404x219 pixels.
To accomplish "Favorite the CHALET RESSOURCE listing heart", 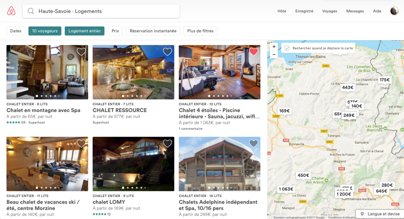I will pos(167,52).
